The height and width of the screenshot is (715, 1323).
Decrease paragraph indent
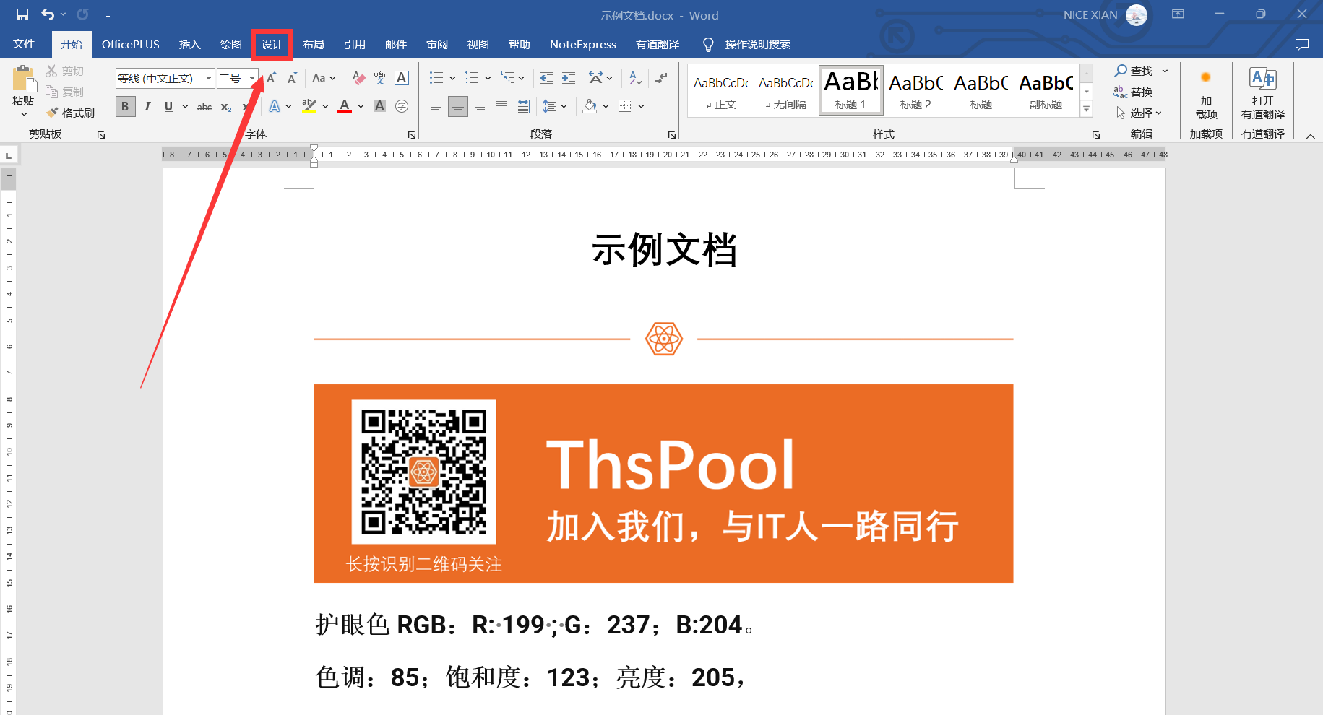pyautogui.click(x=547, y=78)
